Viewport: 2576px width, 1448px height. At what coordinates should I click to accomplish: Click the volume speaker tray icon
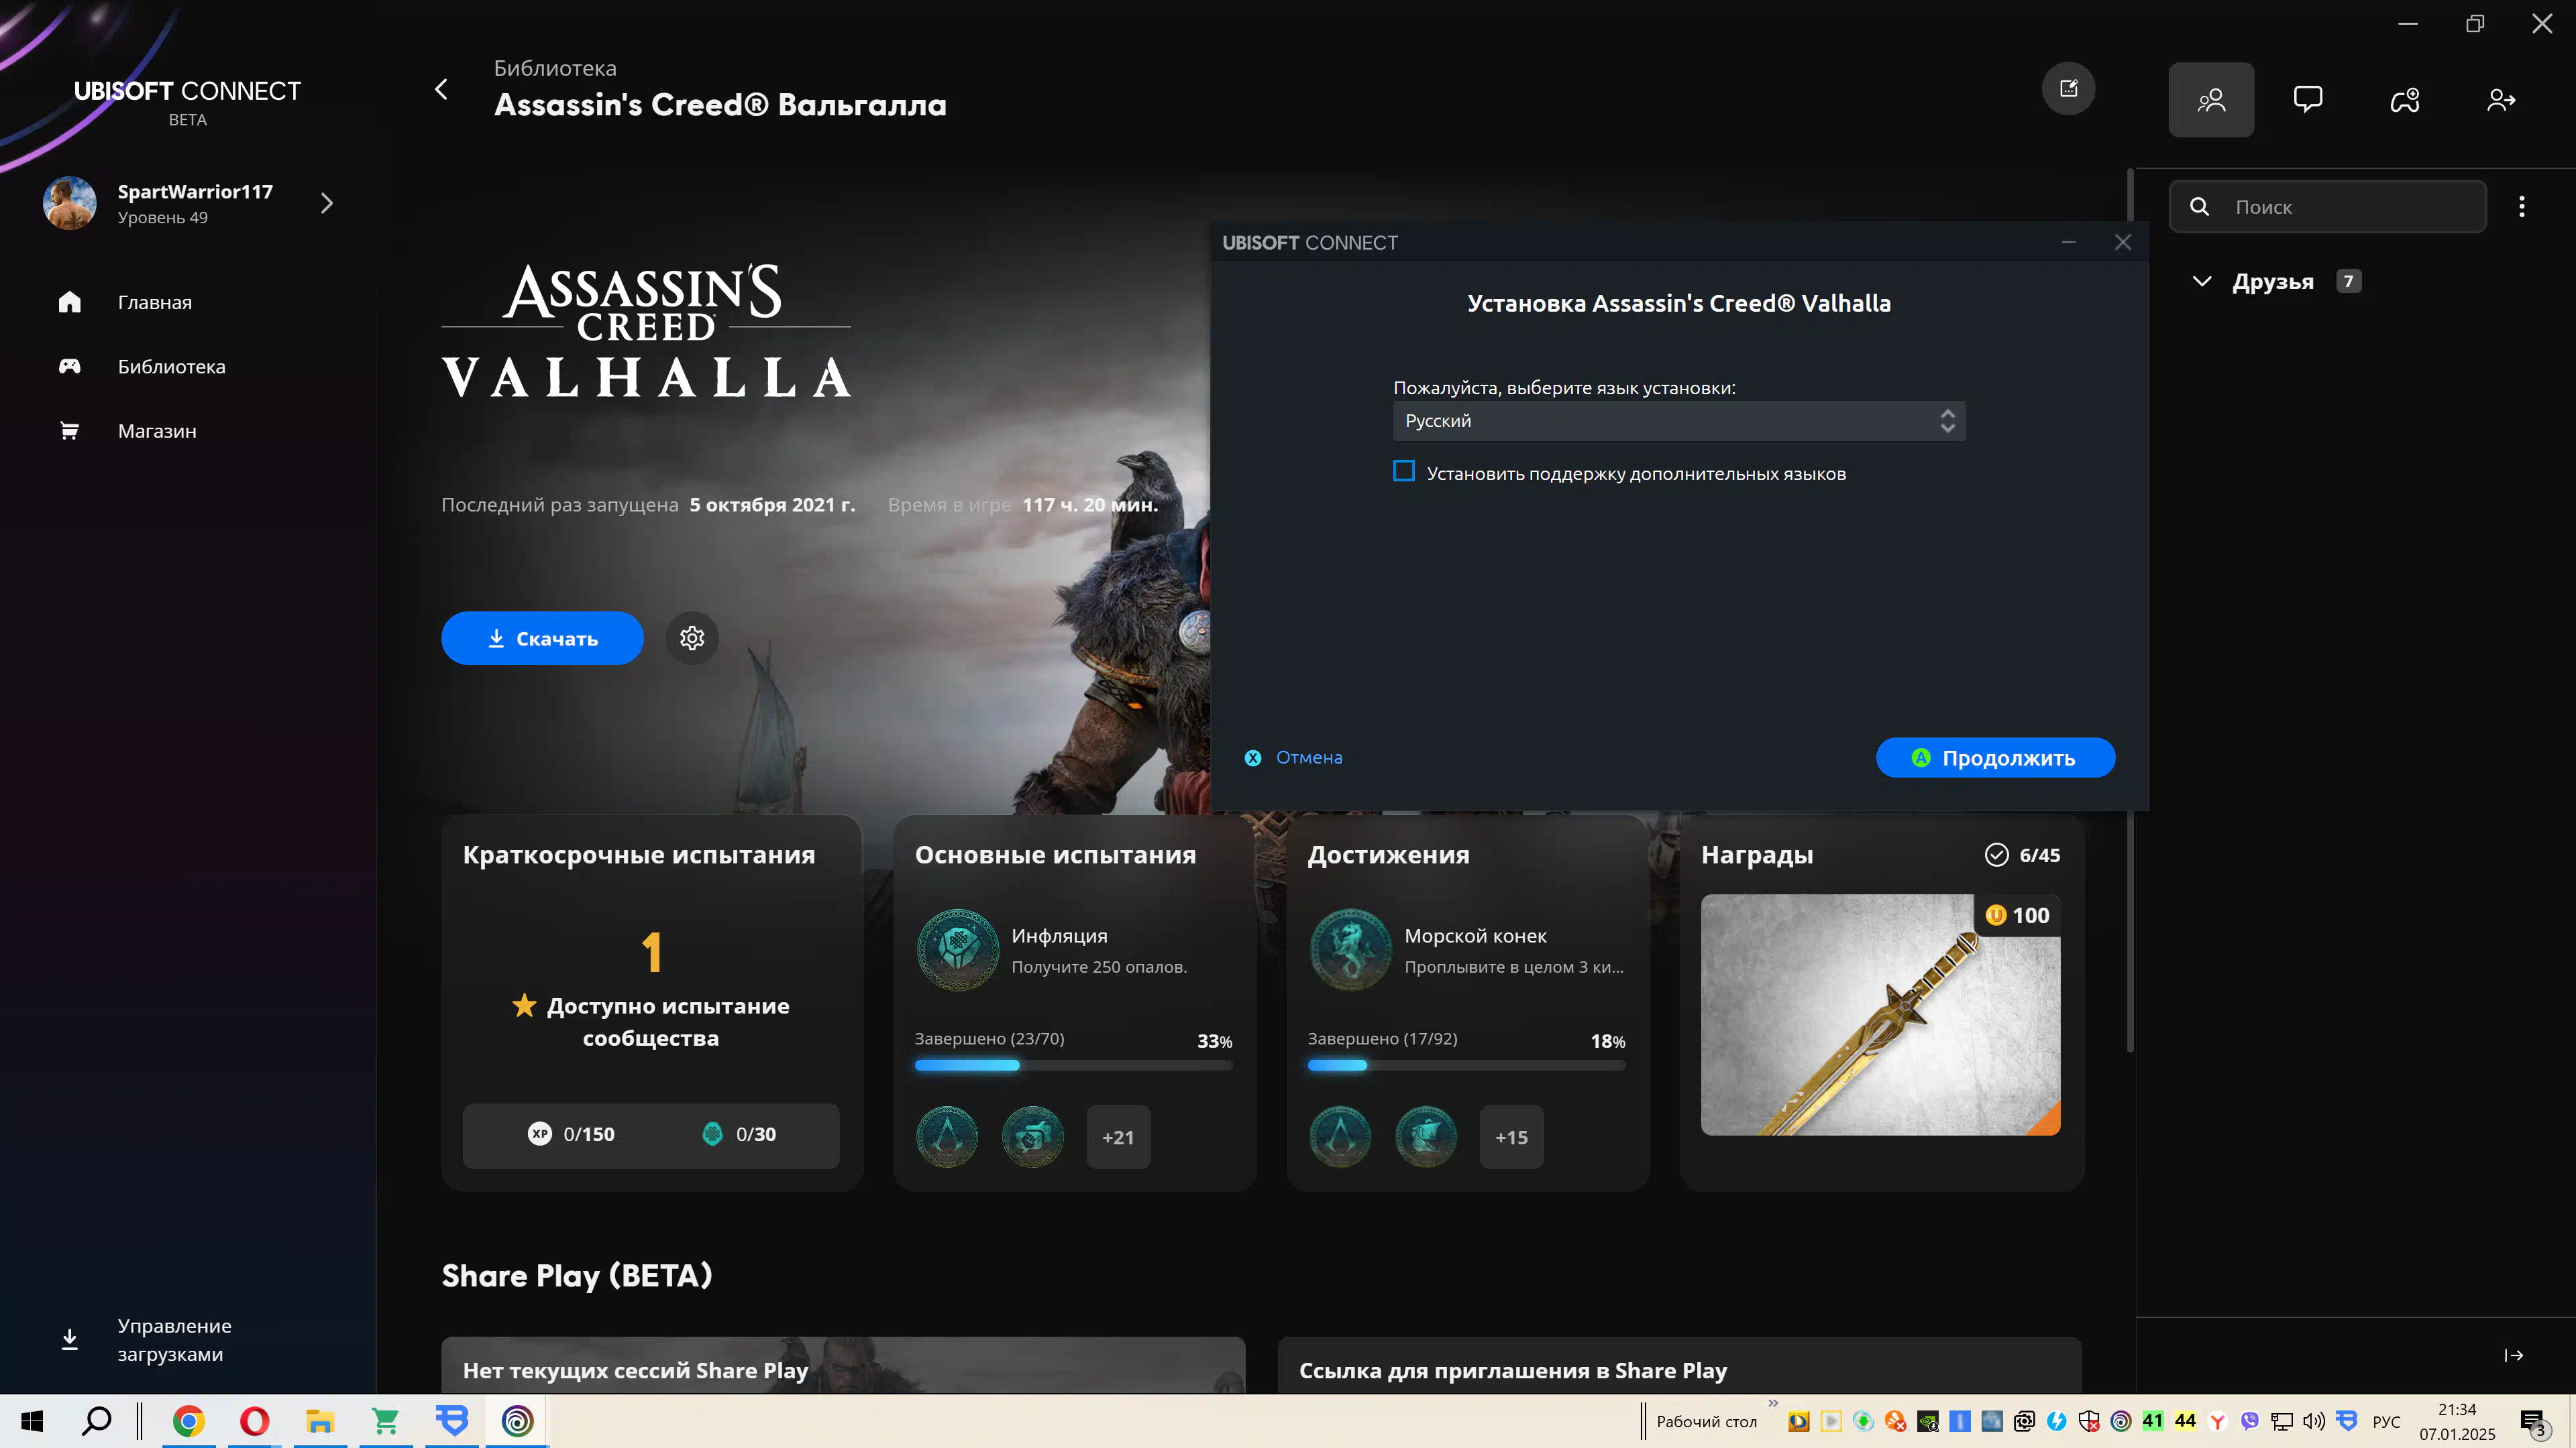pos(2314,1421)
